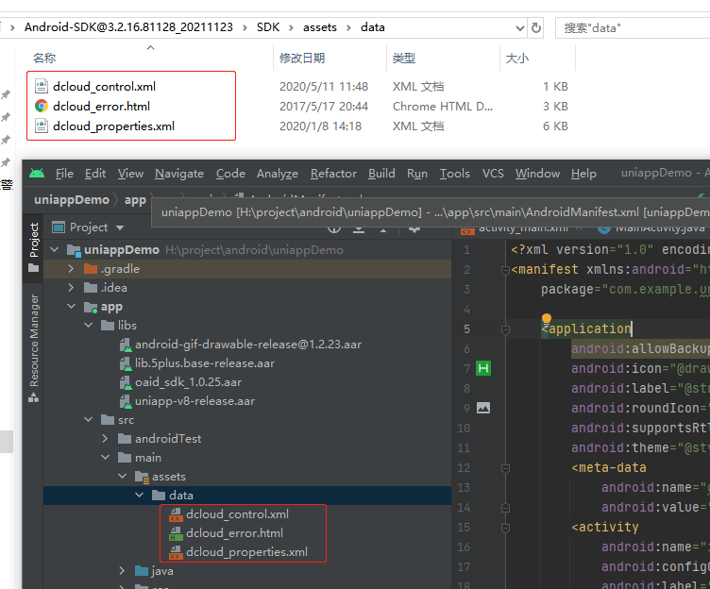The height and width of the screenshot is (589, 710).
Task: Toggle the Project tool window side tab
Action: [x=33, y=247]
